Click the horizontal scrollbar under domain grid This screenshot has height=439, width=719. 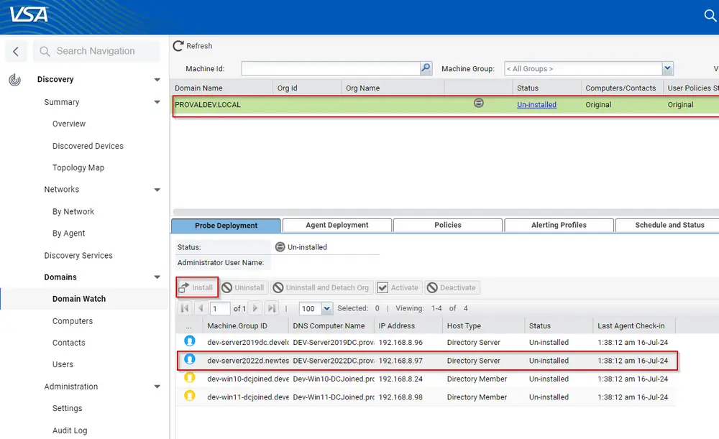[445, 212]
